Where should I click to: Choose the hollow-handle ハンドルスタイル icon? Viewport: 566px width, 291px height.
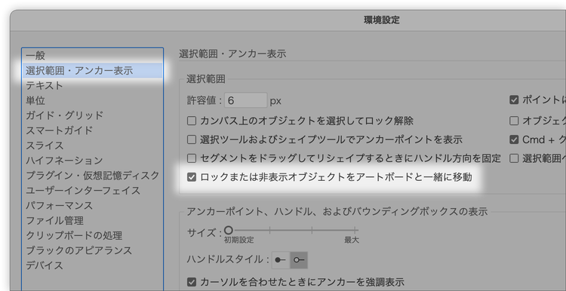click(299, 260)
